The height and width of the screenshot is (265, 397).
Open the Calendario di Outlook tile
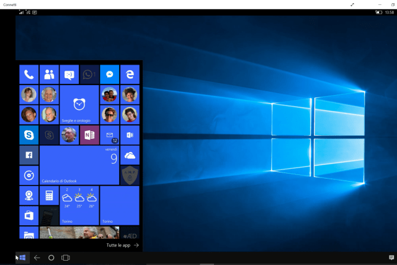[79, 165]
